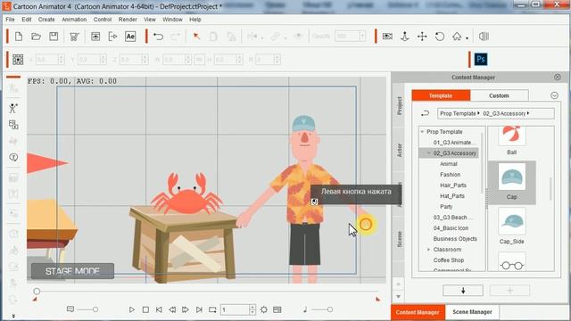Switch to the Template tab
Screen dimensions: 571x321
(x=441, y=95)
